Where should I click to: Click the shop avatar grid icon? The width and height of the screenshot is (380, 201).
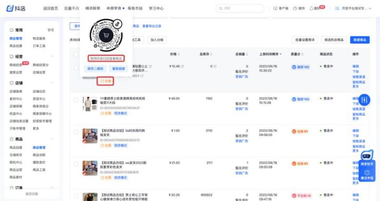[x=337, y=8]
